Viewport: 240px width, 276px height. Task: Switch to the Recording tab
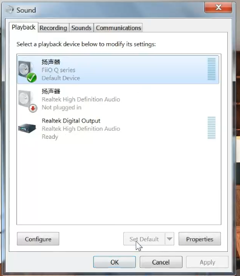tap(53, 28)
